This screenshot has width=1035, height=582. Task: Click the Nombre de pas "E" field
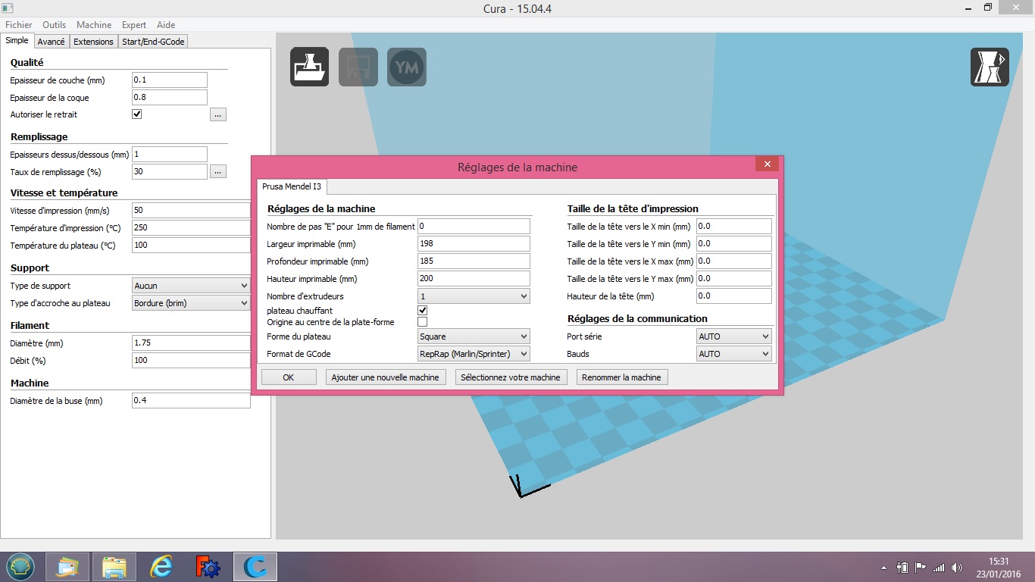click(x=474, y=226)
